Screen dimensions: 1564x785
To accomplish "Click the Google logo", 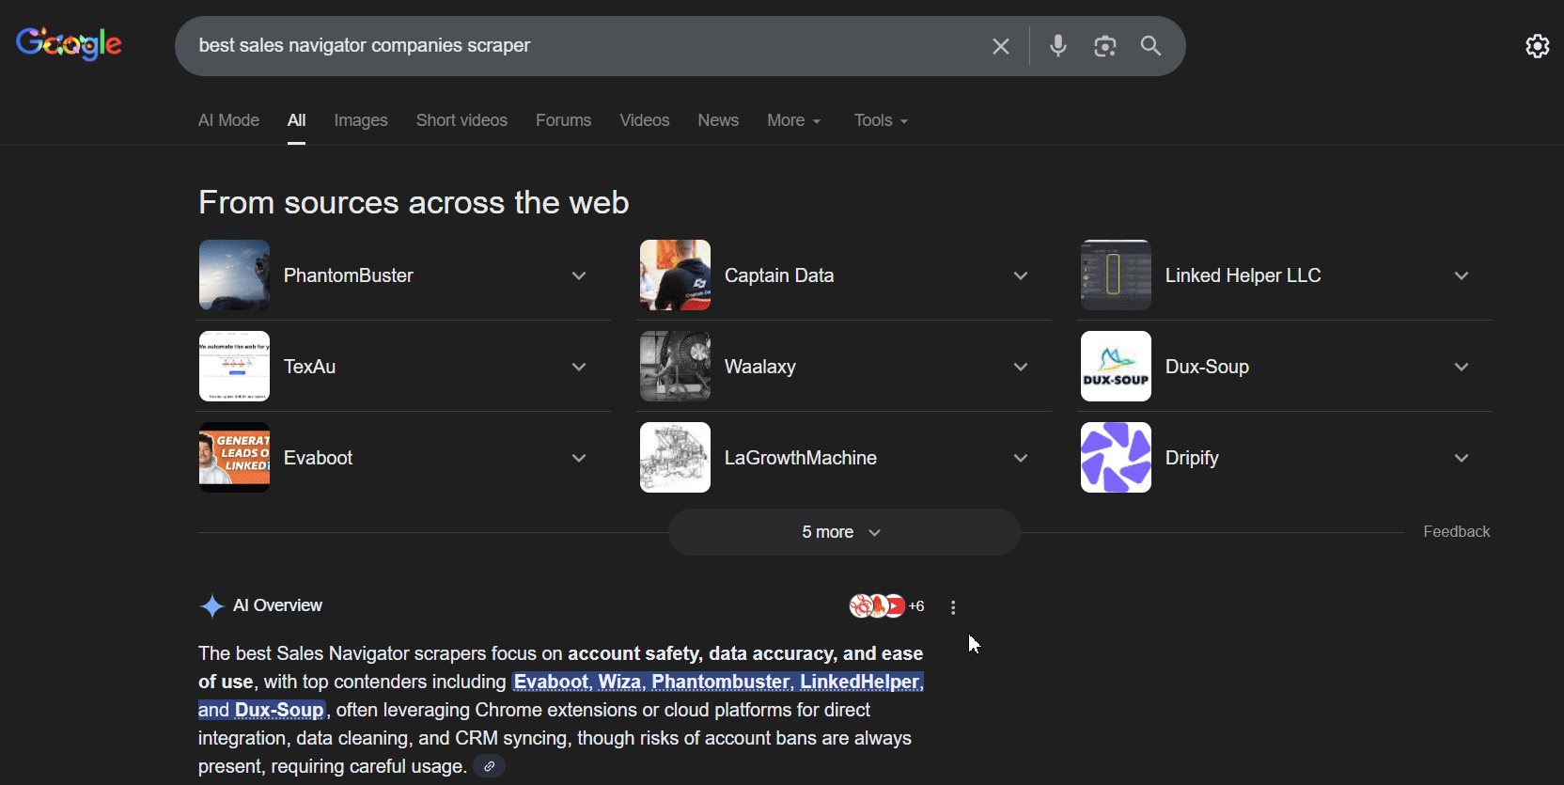I will pyautogui.click(x=69, y=43).
